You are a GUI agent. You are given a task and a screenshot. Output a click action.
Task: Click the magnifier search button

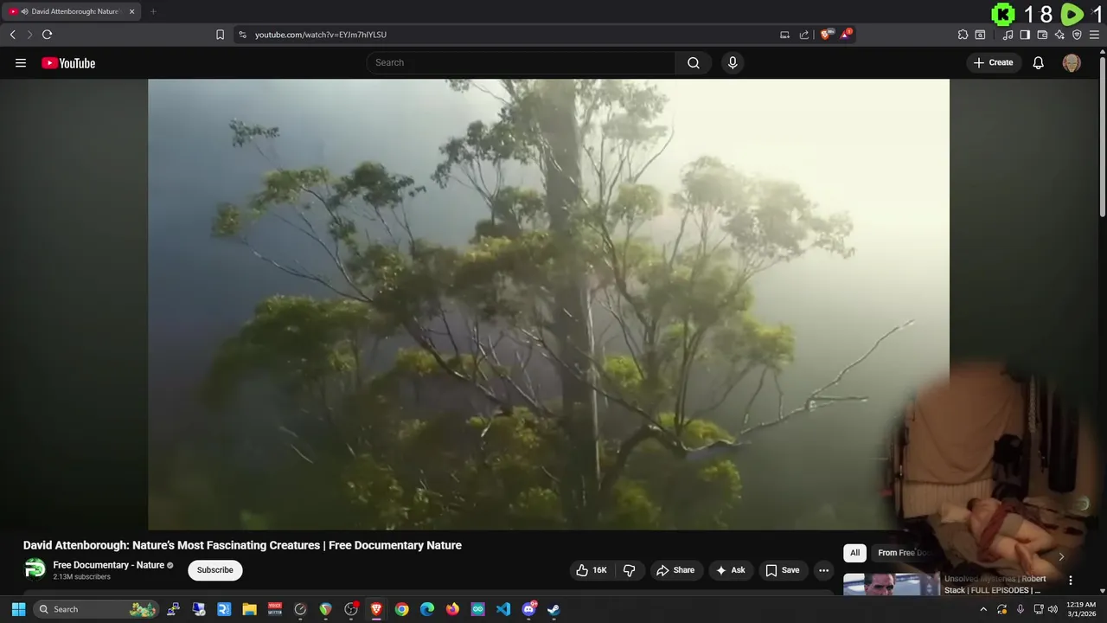[694, 62]
